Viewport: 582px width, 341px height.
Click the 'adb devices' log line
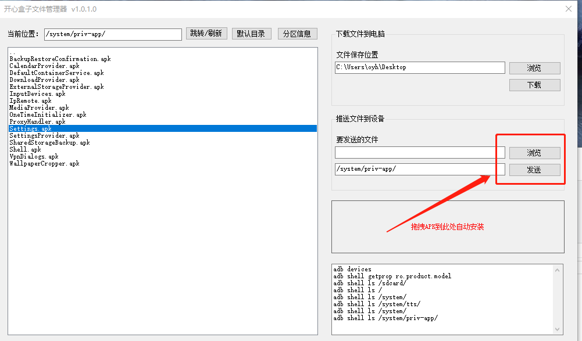coord(352,270)
